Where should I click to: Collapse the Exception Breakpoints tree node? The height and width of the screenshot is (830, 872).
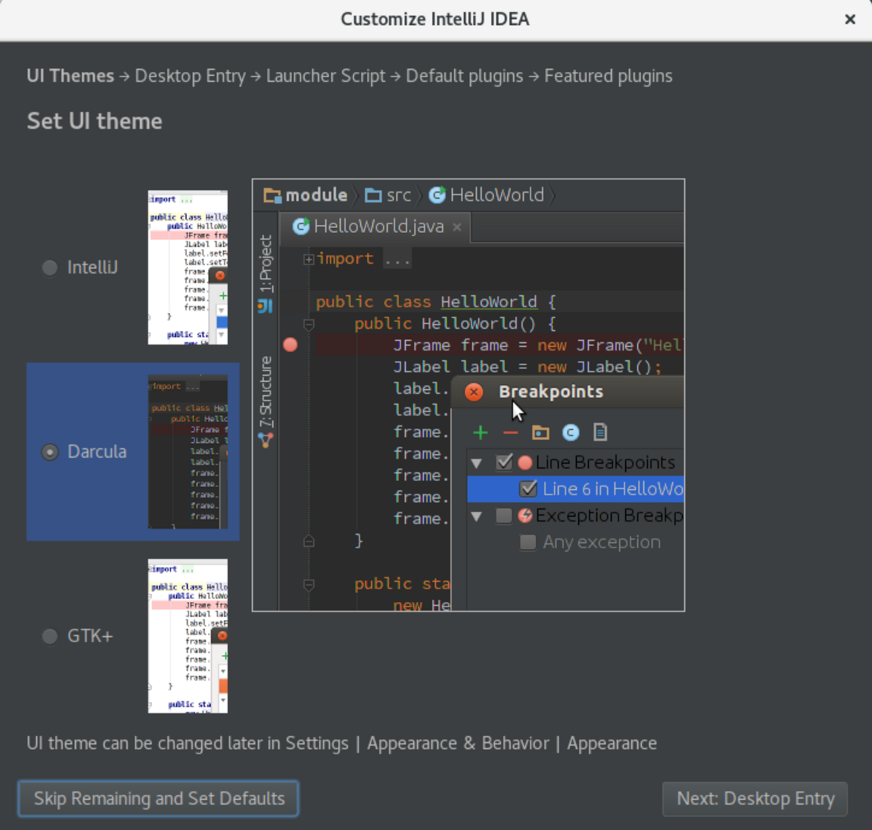[477, 517]
